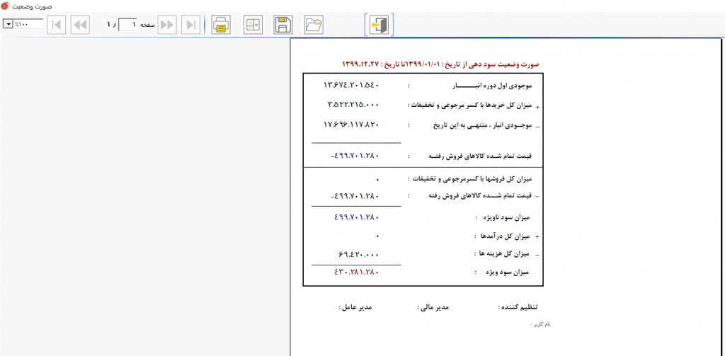Screen dimensions: 725x356
Task: Print the report with the printer icon
Action: [222, 25]
